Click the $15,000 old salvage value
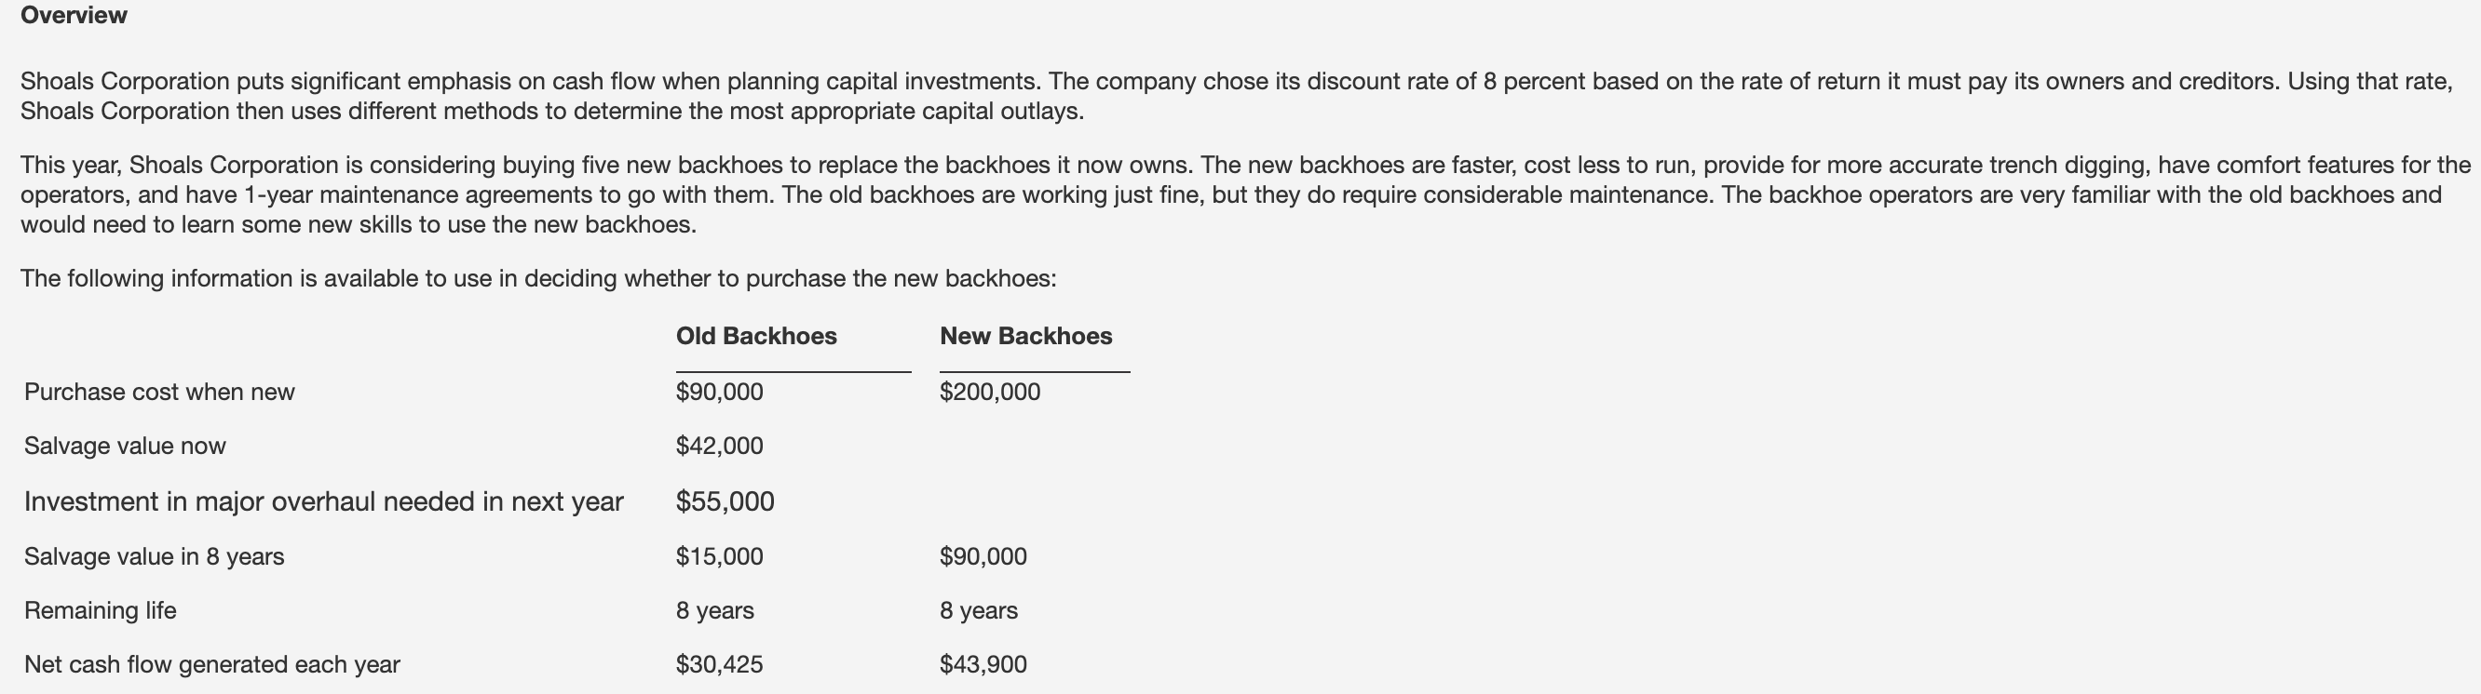Viewport: 2481px width, 694px height. click(x=720, y=556)
